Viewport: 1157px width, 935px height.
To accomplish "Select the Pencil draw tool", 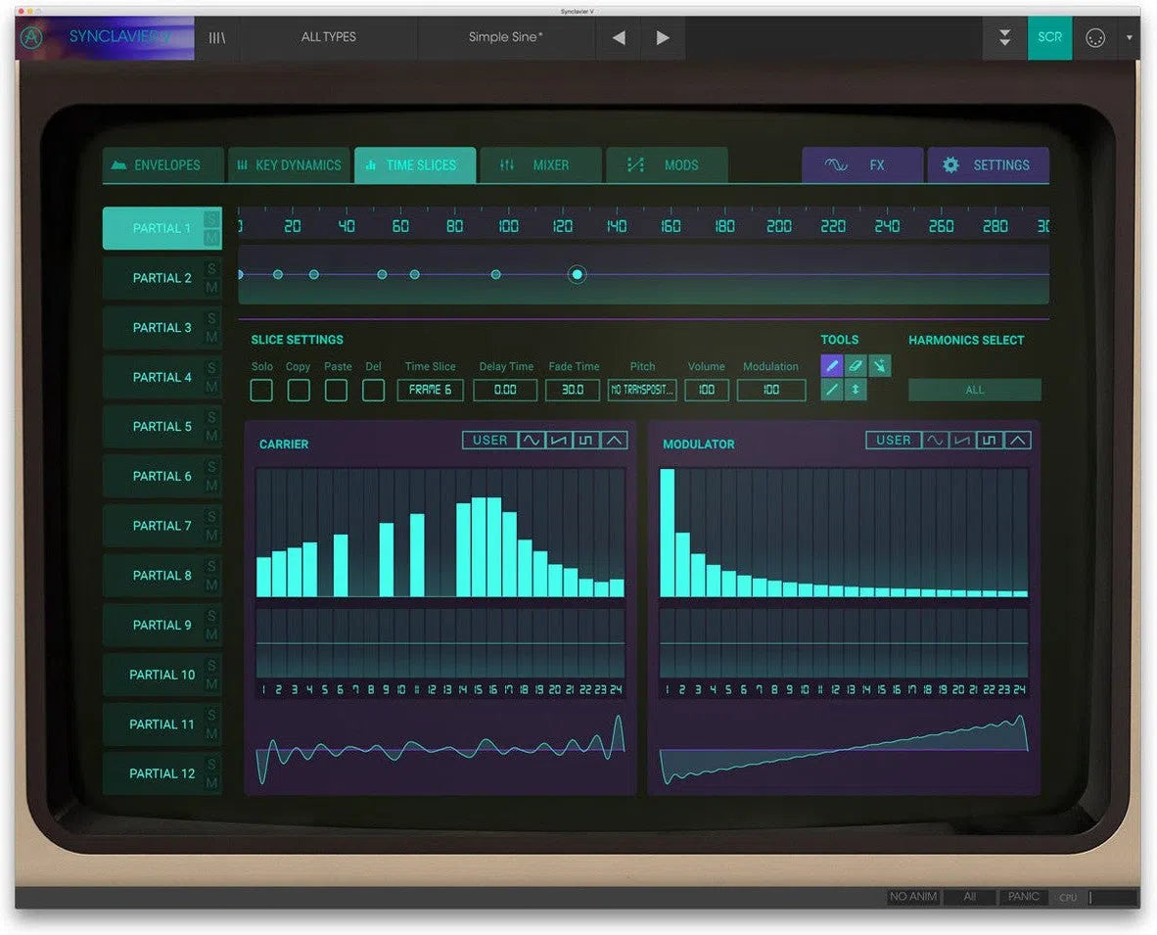I will click(832, 365).
